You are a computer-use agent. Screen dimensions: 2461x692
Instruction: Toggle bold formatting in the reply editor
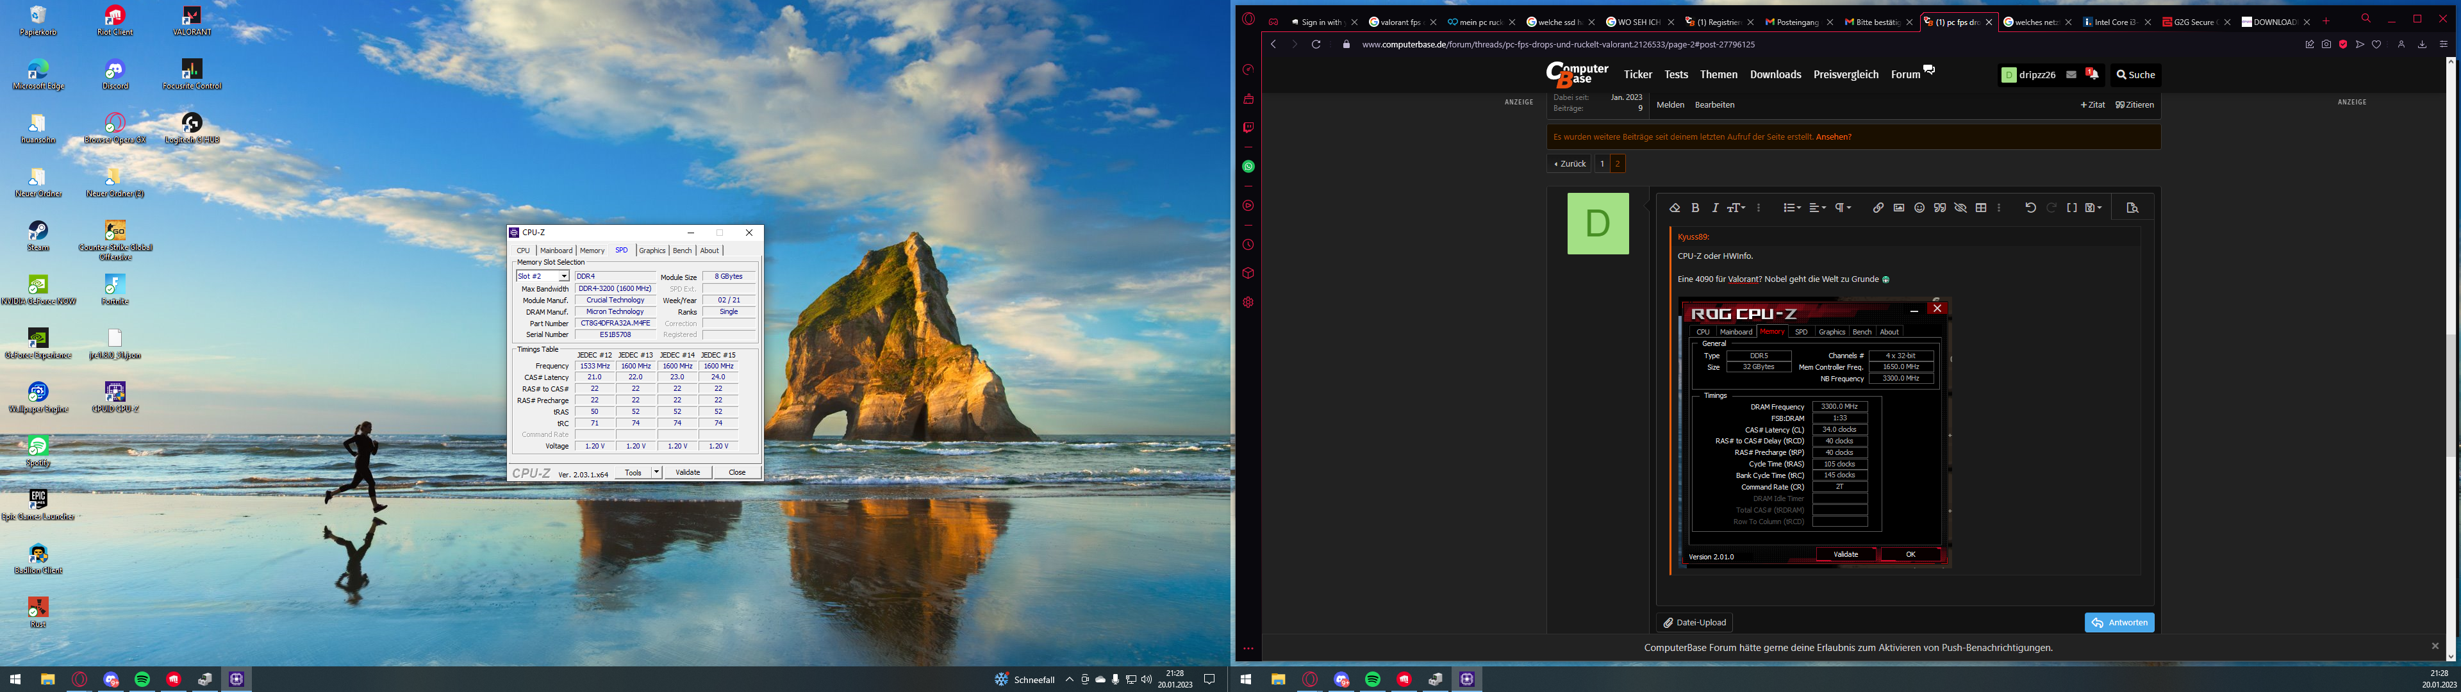pos(1695,208)
